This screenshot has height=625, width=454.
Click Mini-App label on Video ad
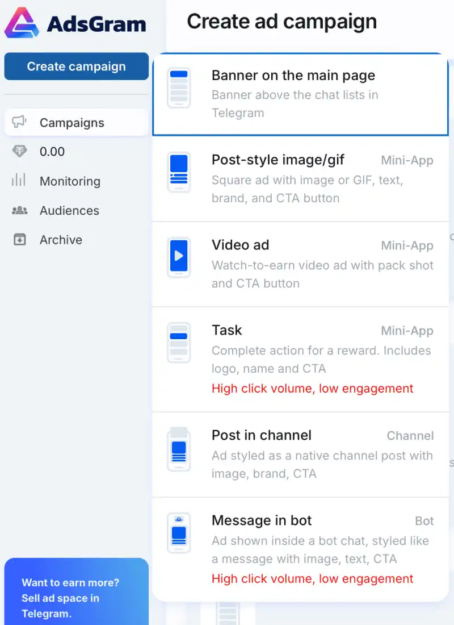(x=407, y=245)
